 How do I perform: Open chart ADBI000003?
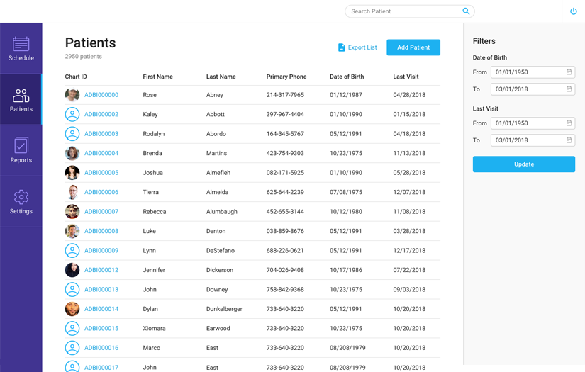click(101, 133)
